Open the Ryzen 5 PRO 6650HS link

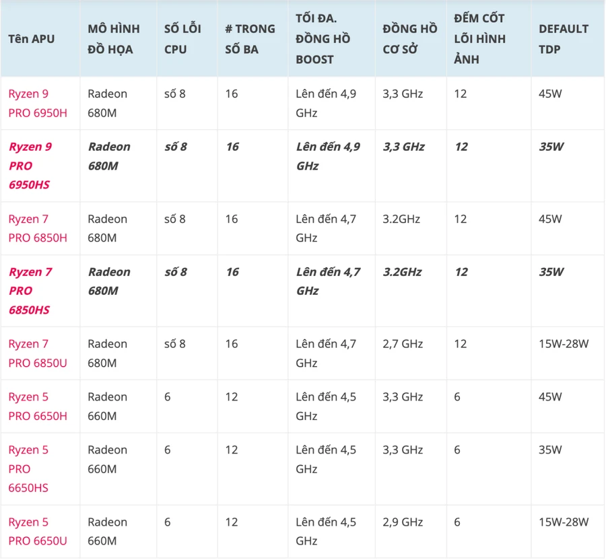point(28,469)
